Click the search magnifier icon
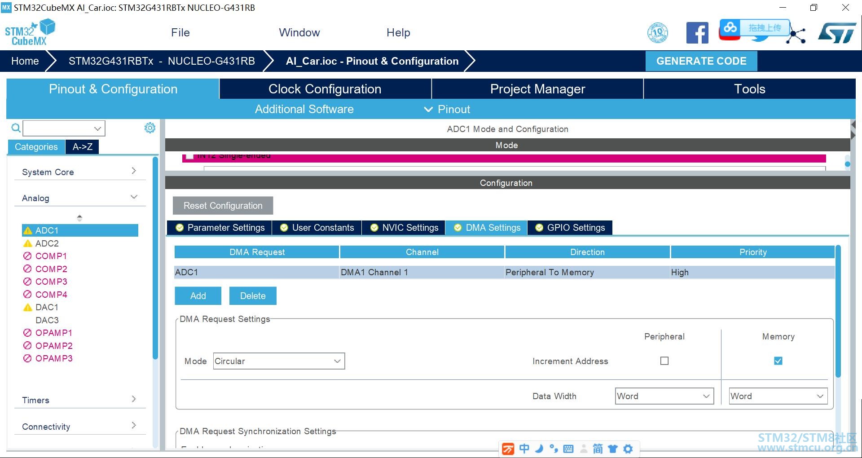Viewport: 862px width, 458px height. point(16,128)
